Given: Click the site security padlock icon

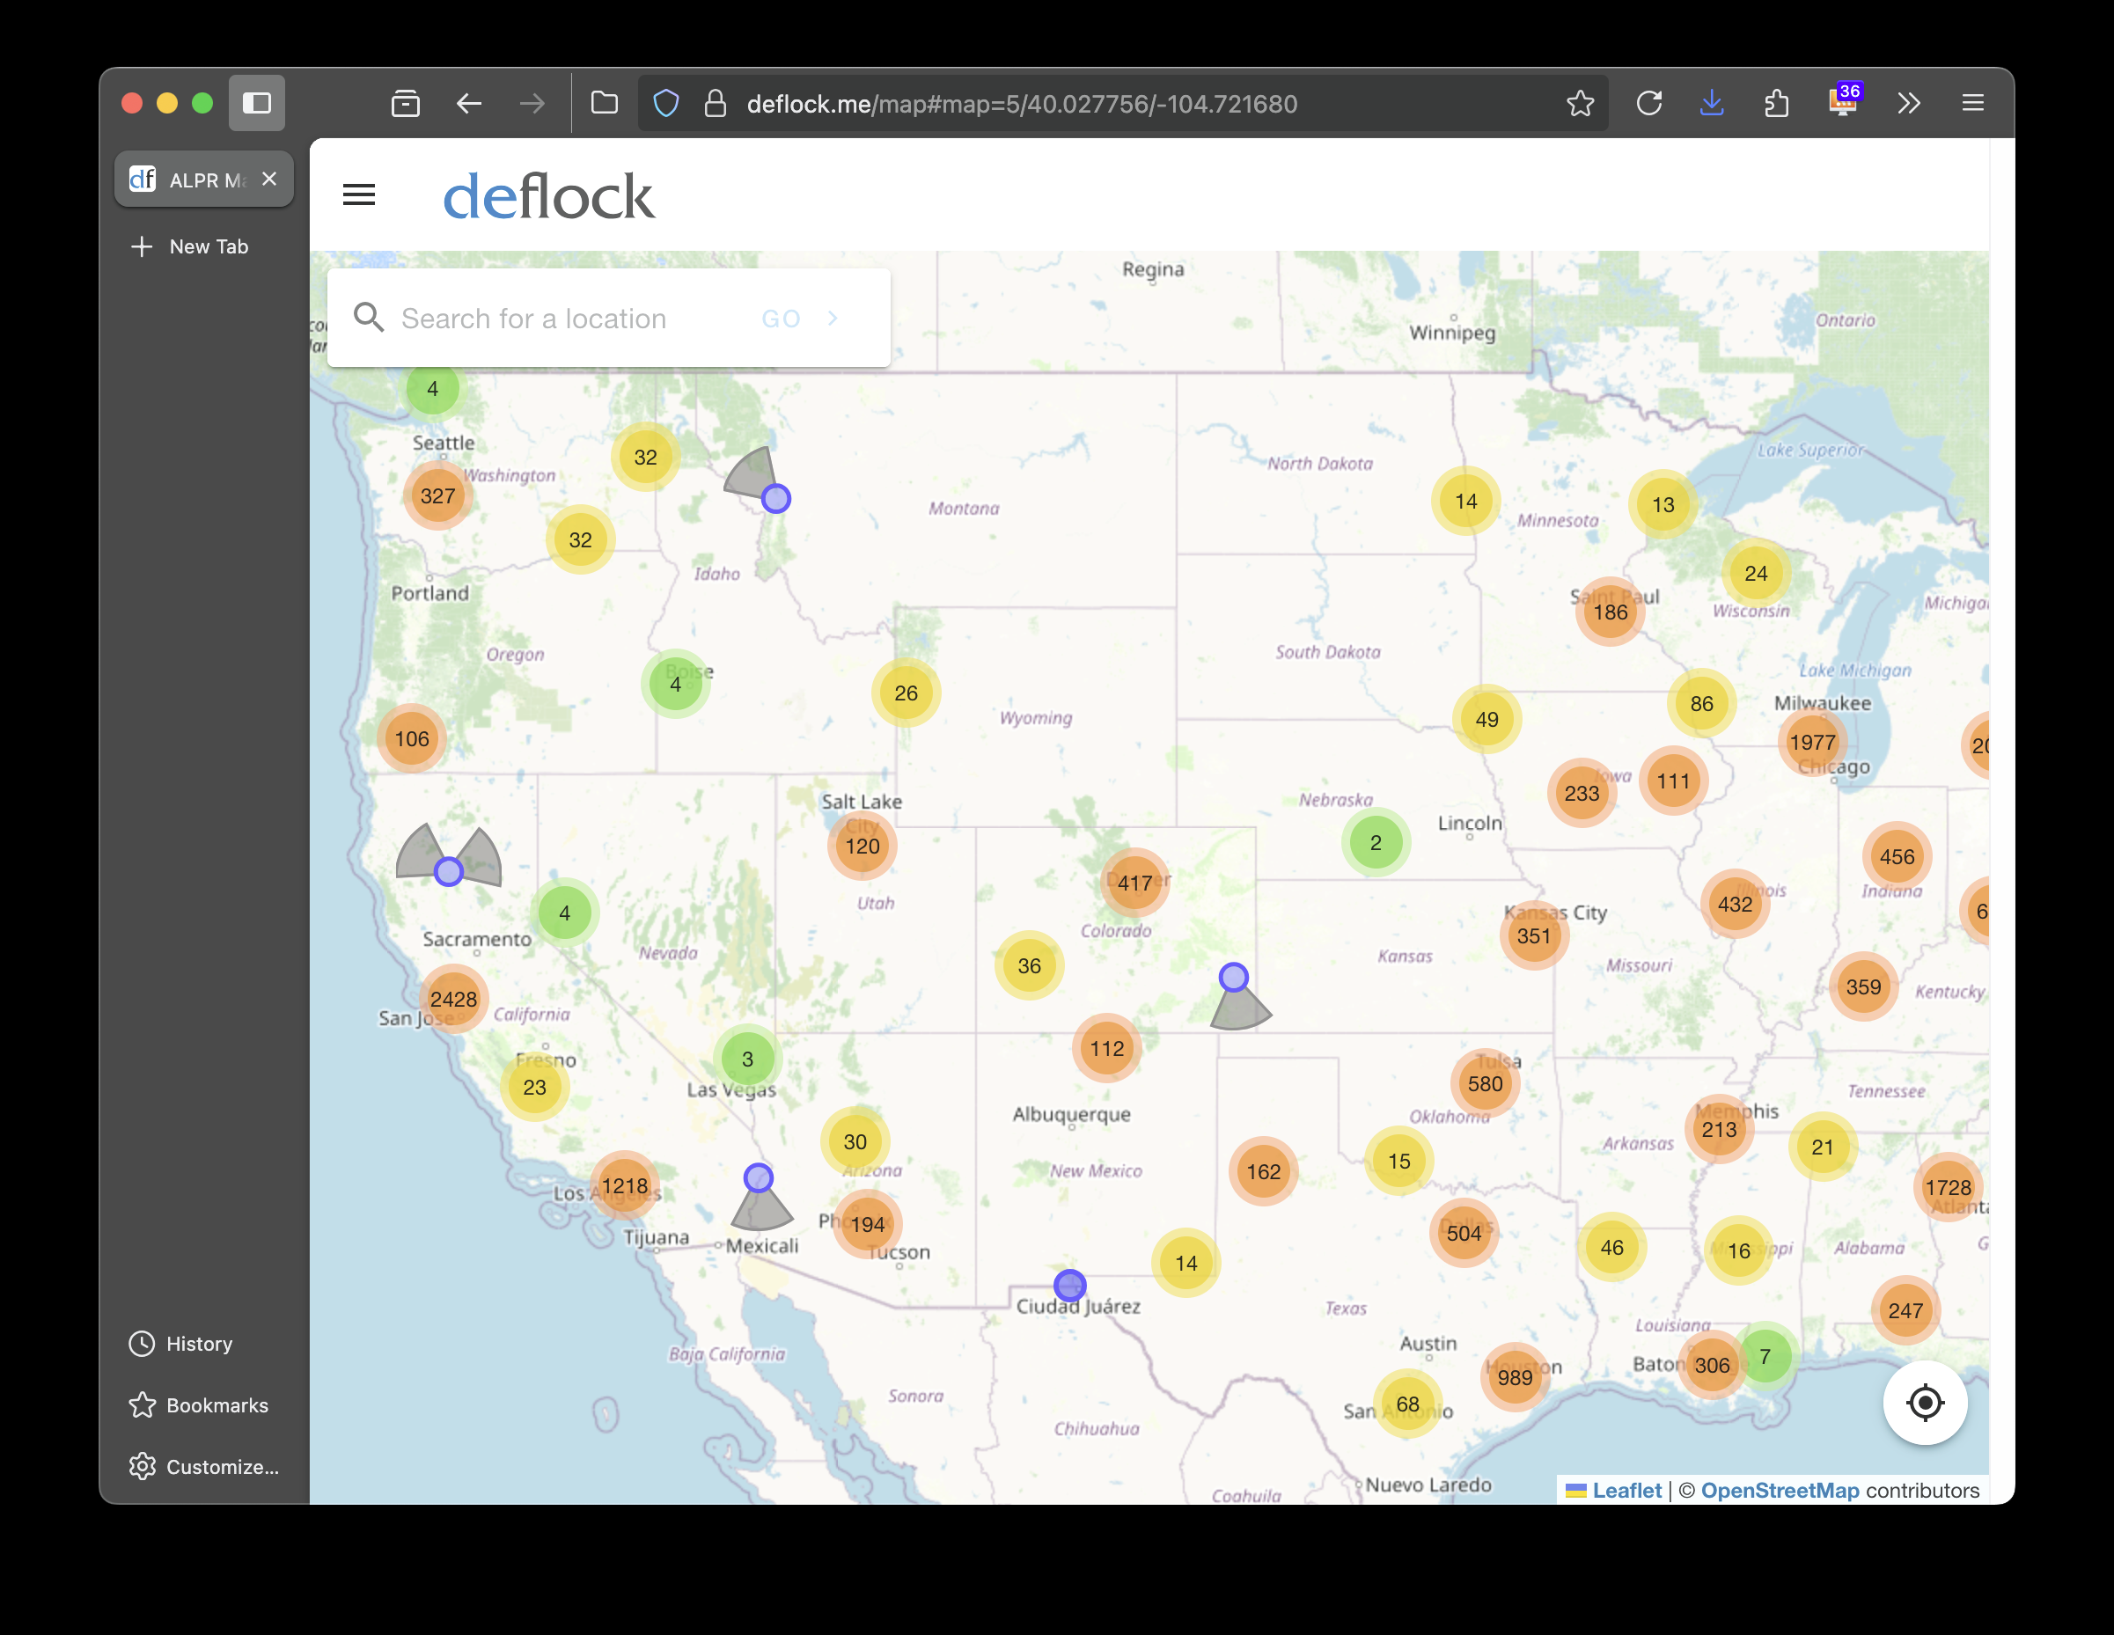Looking at the screenshot, I should coord(716,104).
